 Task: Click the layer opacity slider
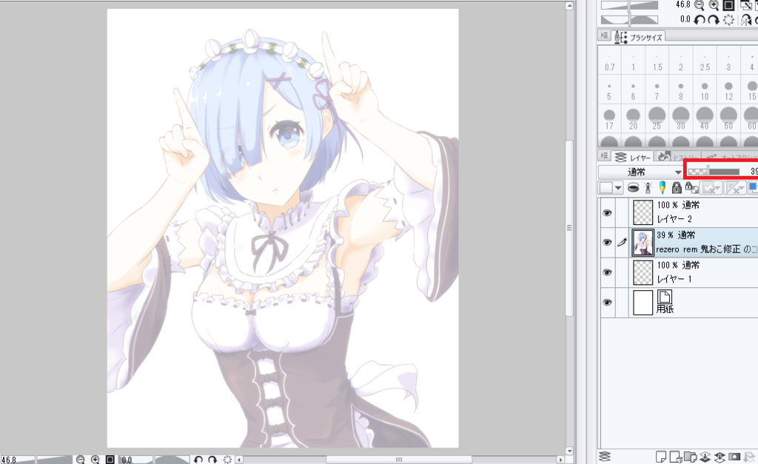(x=714, y=172)
